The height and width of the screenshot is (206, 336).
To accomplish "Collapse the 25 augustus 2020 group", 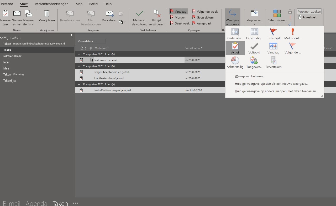I will (79, 54).
